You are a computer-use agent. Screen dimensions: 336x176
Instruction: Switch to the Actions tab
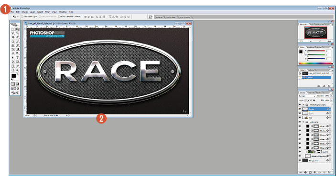point(311,70)
